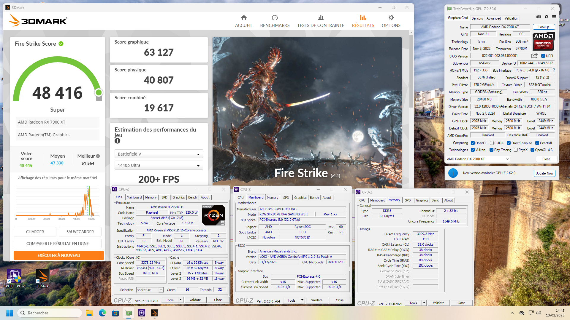Image resolution: width=570 pixels, height=320 pixels.
Task: Open the GPU-Z hamburger menu
Action: (554, 17)
